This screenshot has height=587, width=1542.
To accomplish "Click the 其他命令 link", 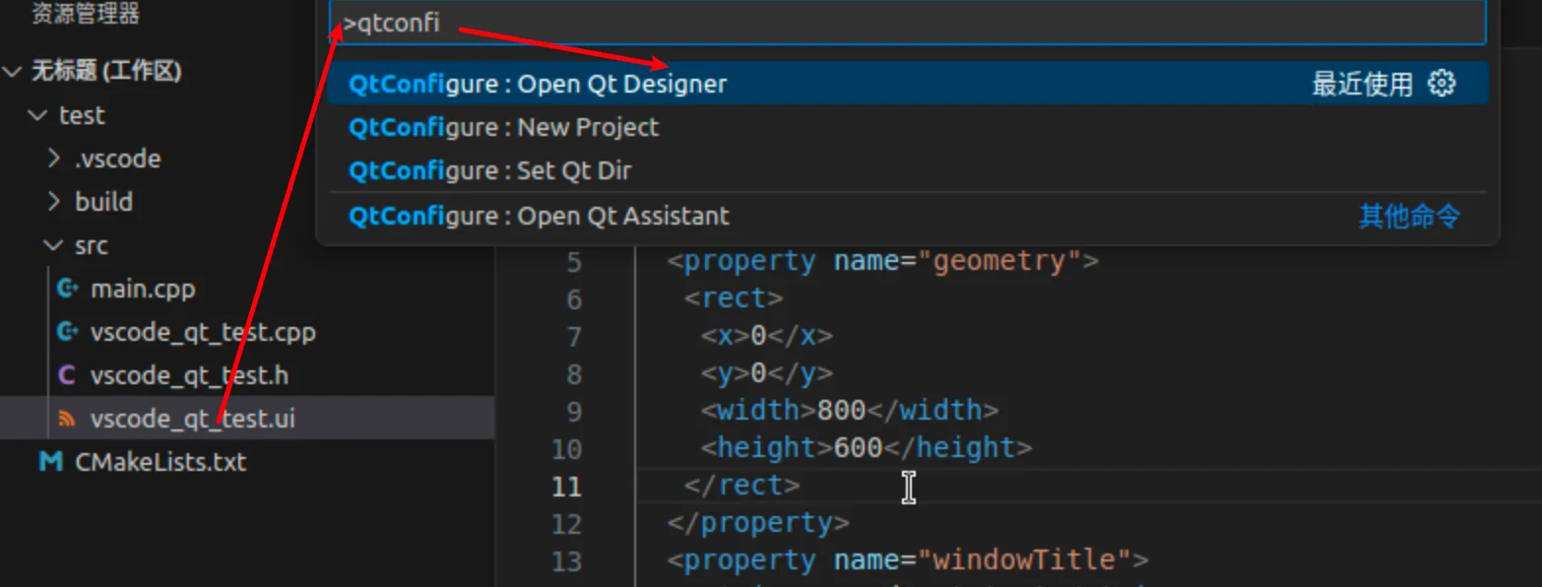I will [x=1409, y=216].
